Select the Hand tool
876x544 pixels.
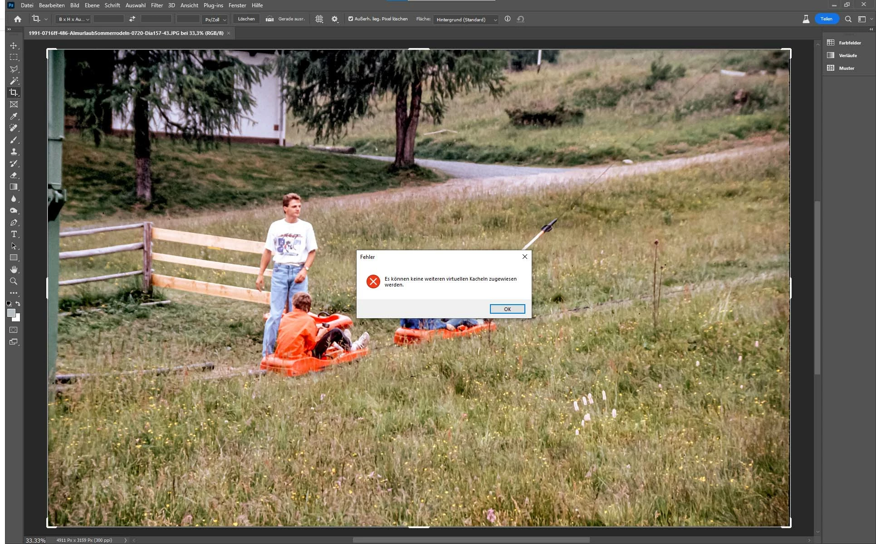(x=14, y=269)
